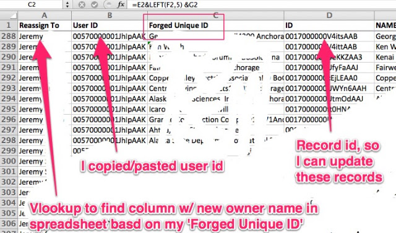Click the ID cell ending JWYn6AAH in row 293
The image size is (396, 233).
tap(329, 88)
